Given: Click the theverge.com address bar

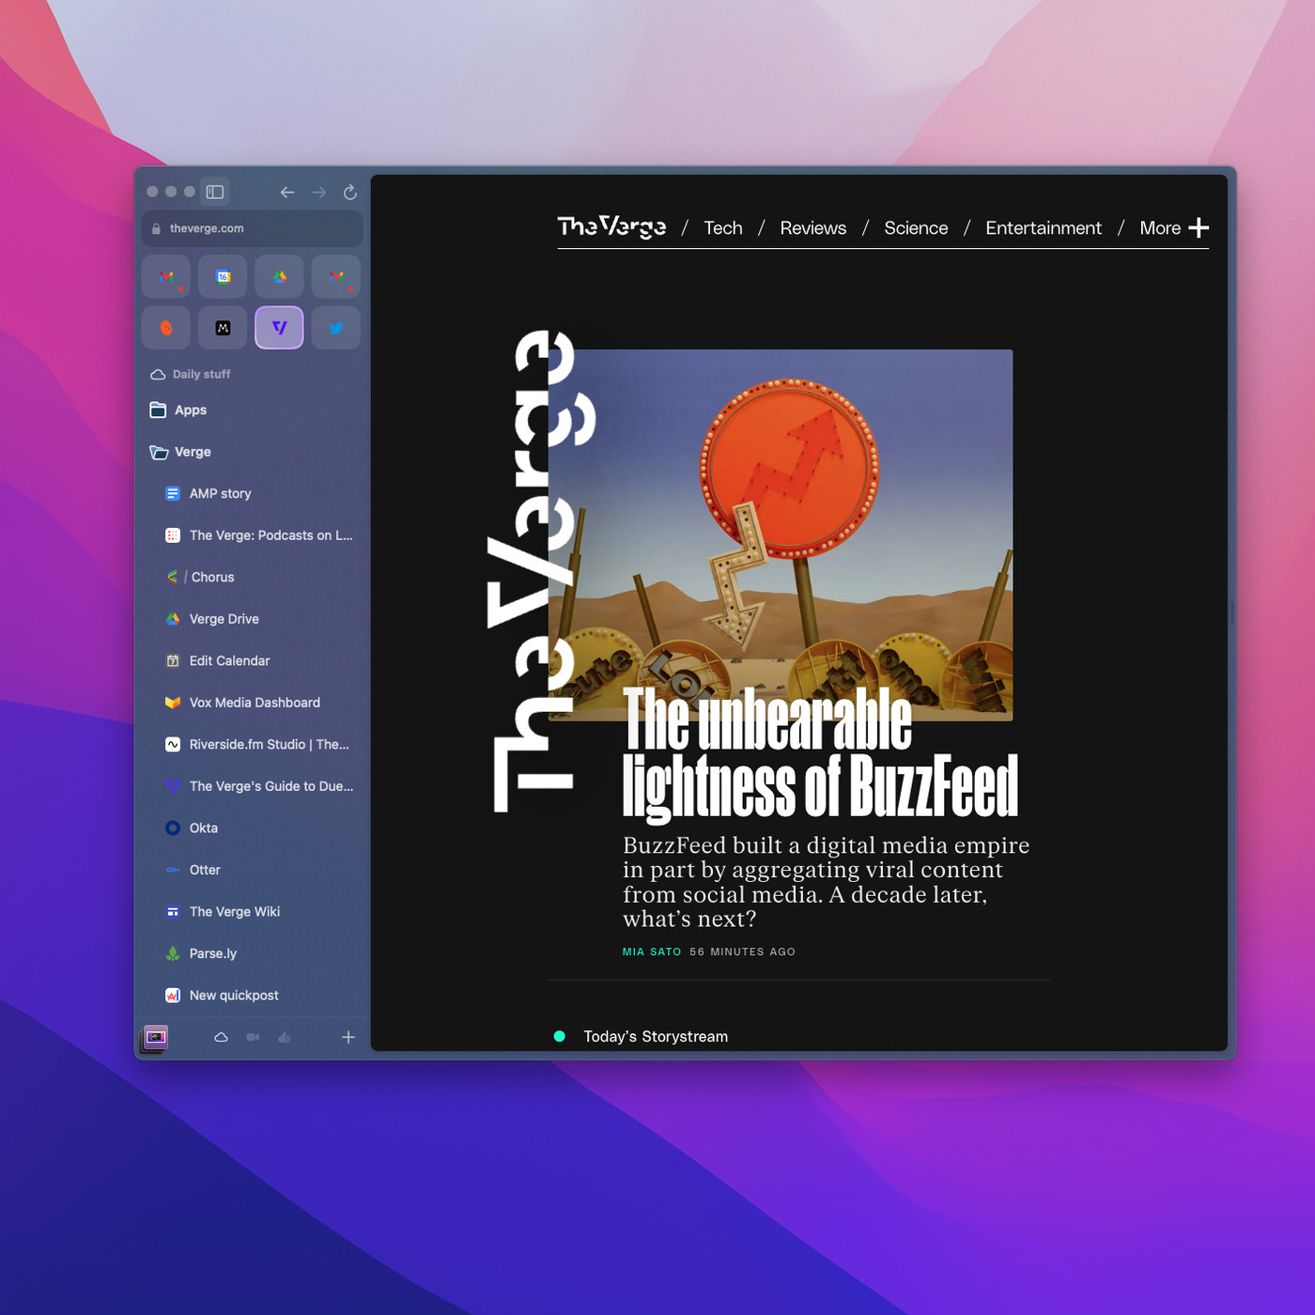Looking at the screenshot, I should 252,228.
